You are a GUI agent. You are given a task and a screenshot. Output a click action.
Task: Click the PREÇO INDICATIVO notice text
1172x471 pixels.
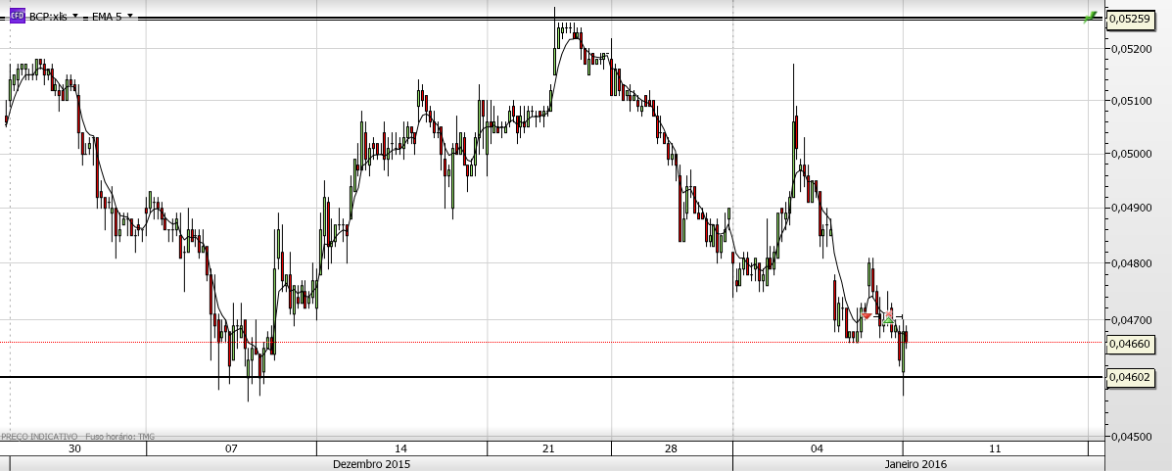(39, 436)
